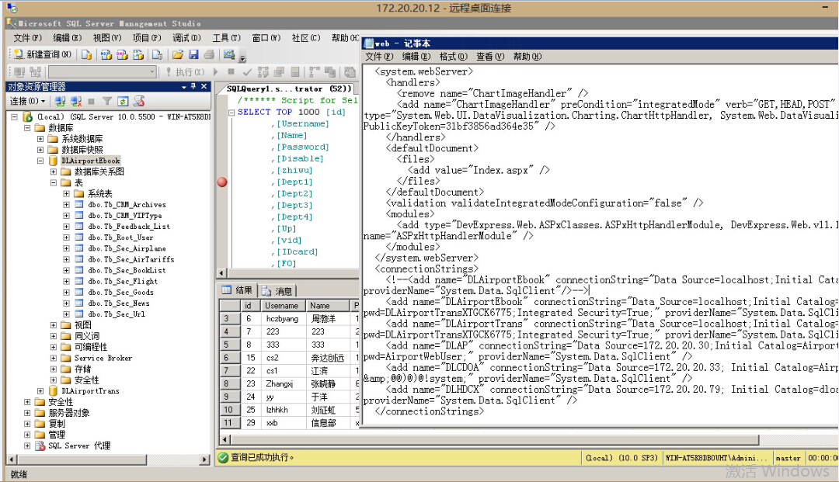Click the master database status bar entry
This screenshot has height=482, width=839.
(788, 458)
